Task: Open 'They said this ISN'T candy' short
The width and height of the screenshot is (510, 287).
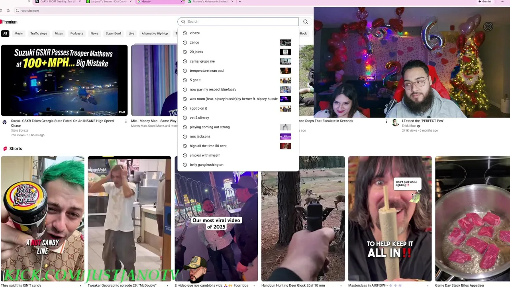Action: tap(42, 219)
